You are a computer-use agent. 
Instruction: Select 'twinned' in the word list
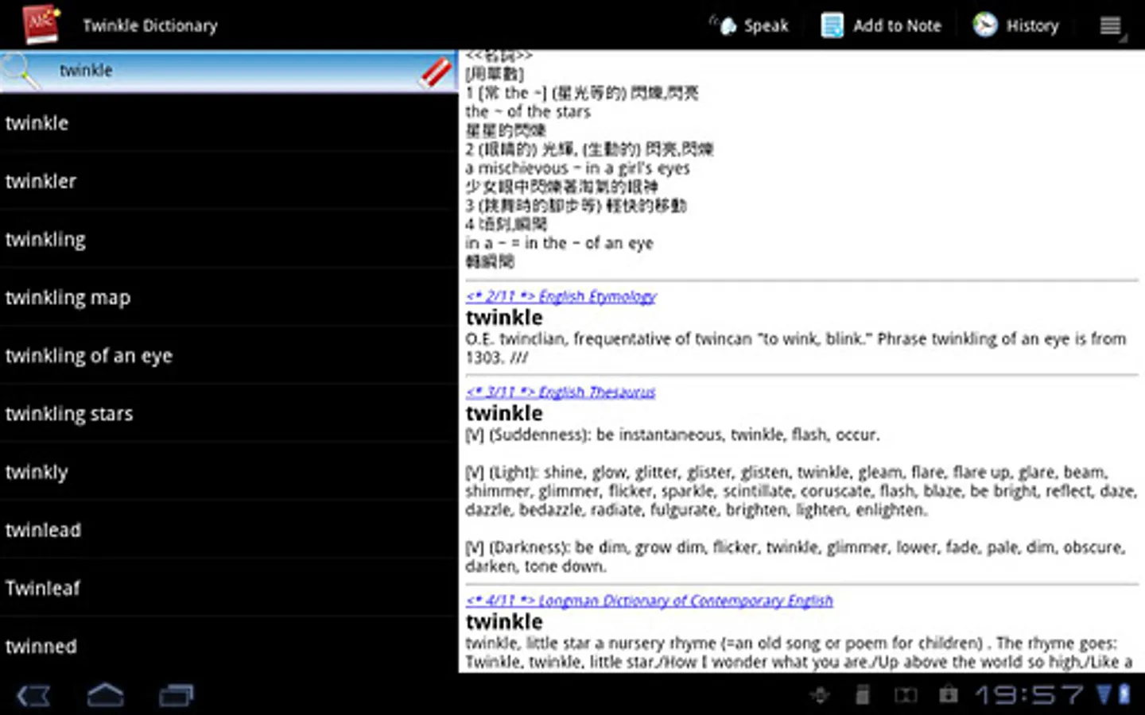pyautogui.click(x=228, y=646)
